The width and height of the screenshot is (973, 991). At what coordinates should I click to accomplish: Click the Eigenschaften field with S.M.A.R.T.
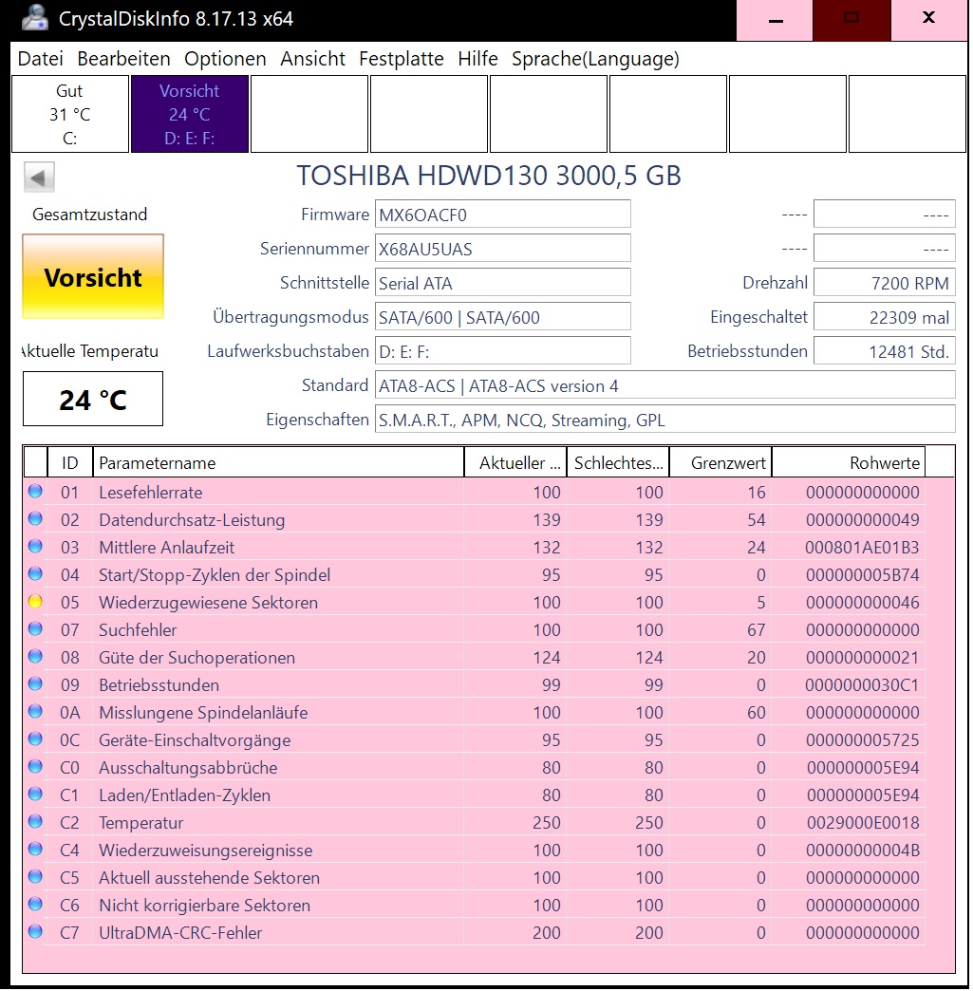click(x=665, y=419)
